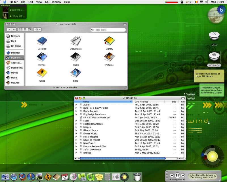This screenshot has width=227, height=182.
Task: Open the Window menu
Action: (56, 2)
